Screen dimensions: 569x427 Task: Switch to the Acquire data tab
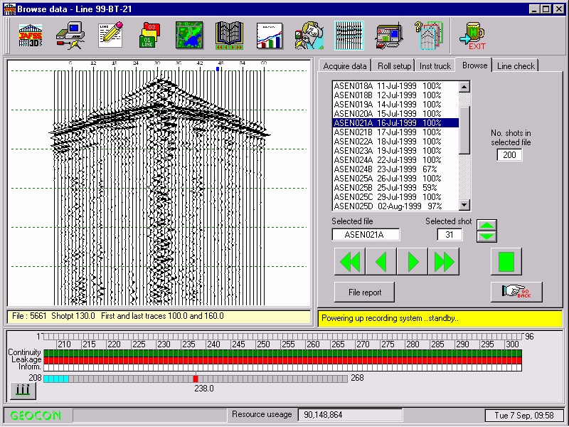pyautogui.click(x=345, y=66)
